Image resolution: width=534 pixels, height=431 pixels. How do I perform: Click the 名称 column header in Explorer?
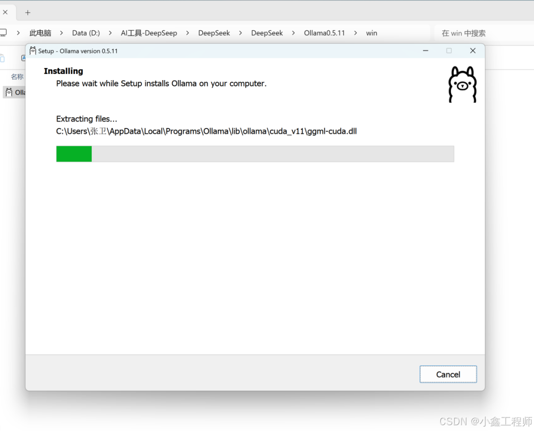pos(17,77)
